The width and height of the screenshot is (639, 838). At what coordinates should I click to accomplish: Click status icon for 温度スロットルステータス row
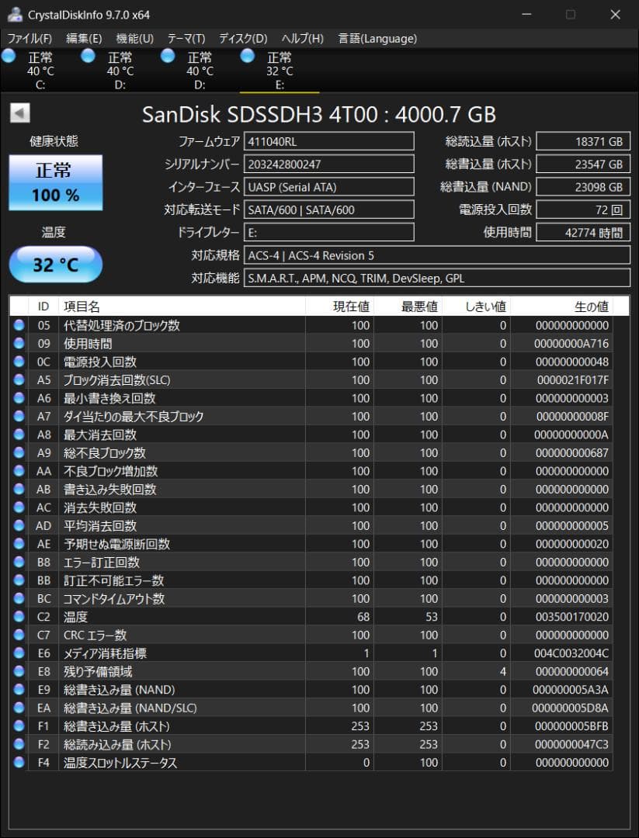(19, 762)
